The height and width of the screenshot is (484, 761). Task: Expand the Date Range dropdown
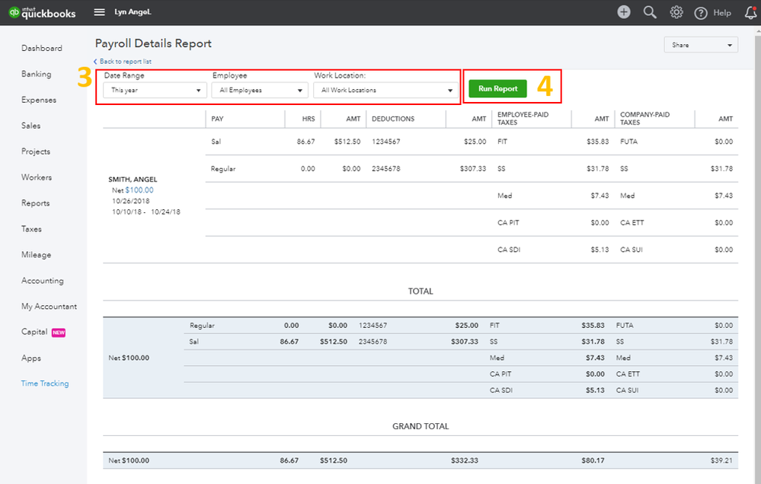[155, 91]
